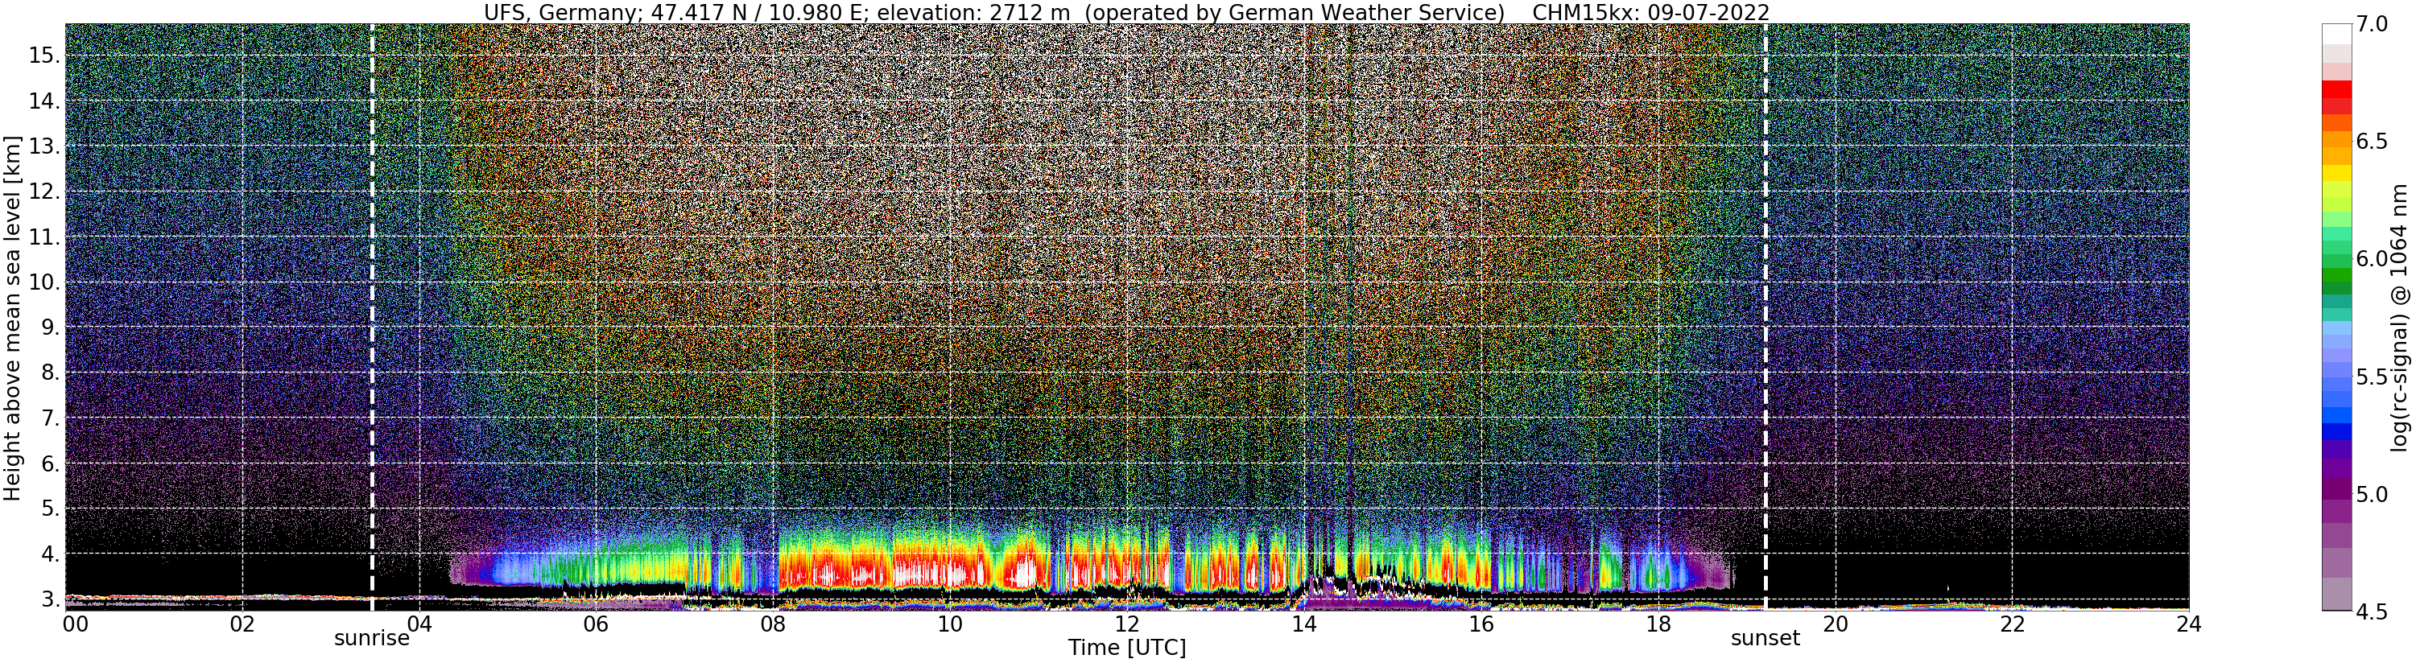Click the colorbar value '4.5'
Screen dimensions: 2416x663
tap(2372, 612)
